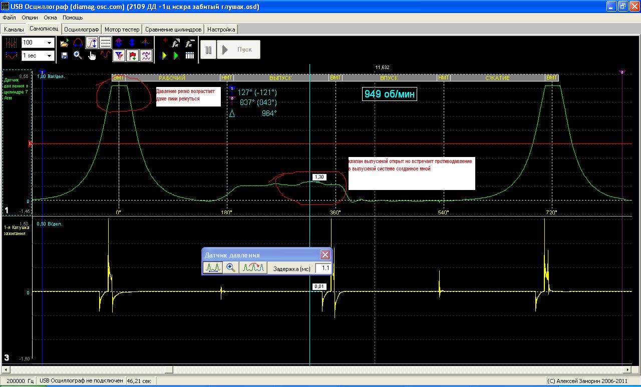The image size is (641, 387).
Task: Switch to the Сравнение цилиндров tab
Action: [x=174, y=29]
